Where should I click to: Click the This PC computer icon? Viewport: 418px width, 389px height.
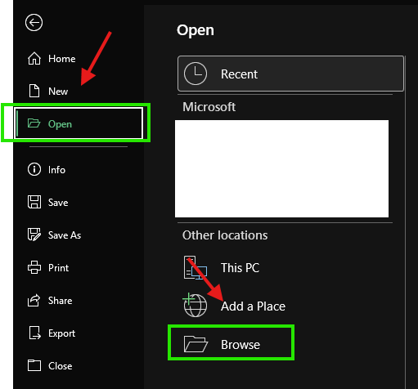[196, 267]
